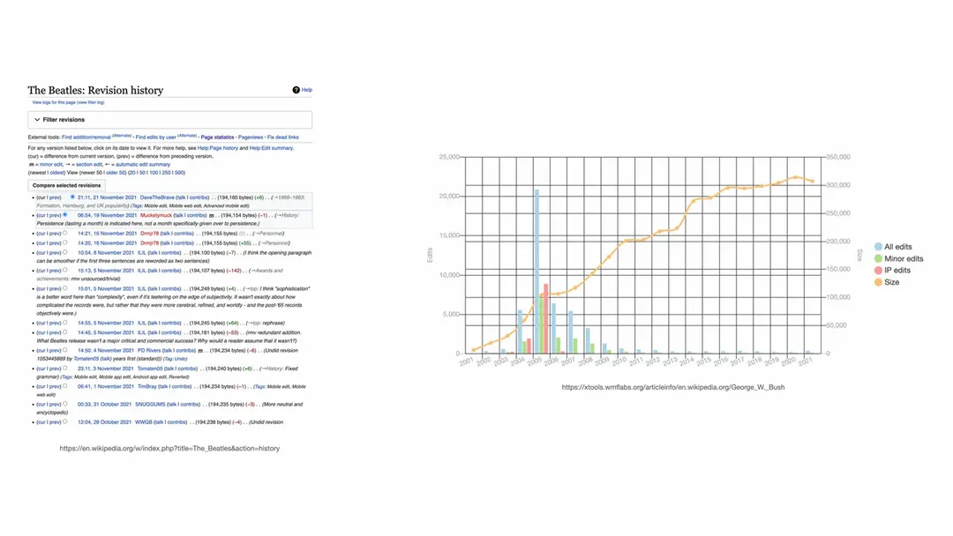This screenshot has width=953, height=536.
Task: Click the red IP edits bar for 2005
Action: (546, 318)
